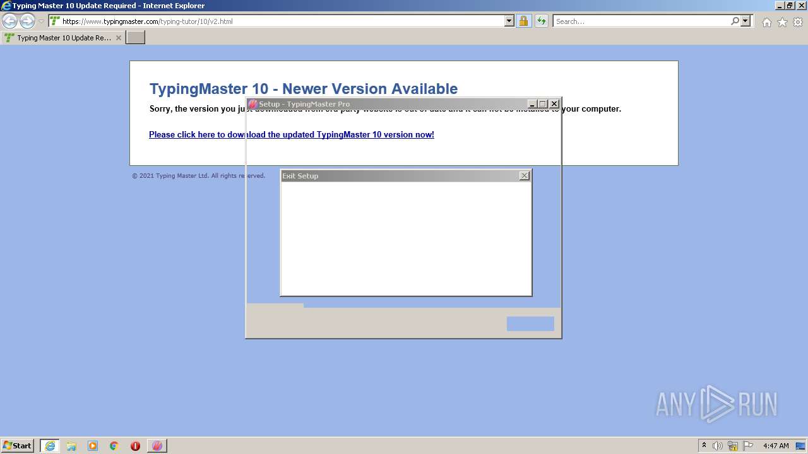The height and width of the screenshot is (454, 808).
Task: Click the blank button in the setup window
Action: pyautogui.click(x=530, y=323)
